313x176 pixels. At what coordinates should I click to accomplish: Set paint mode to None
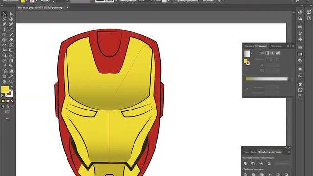(12, 101)
